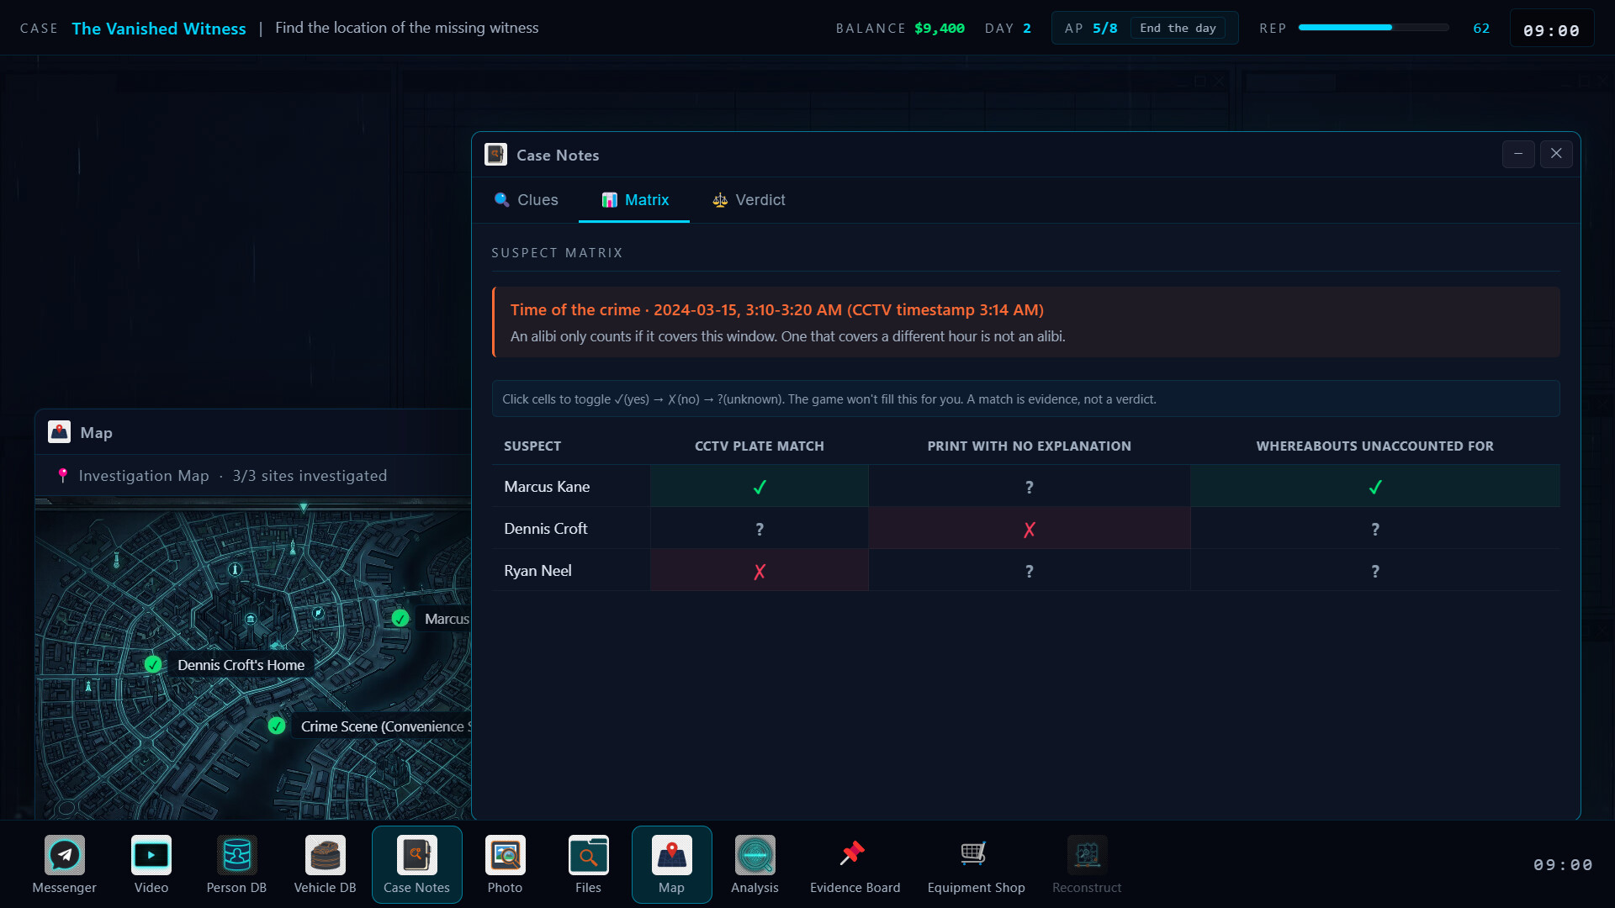
Task: Minimize the Case Notes window
Action: [x=1518, y=154]
